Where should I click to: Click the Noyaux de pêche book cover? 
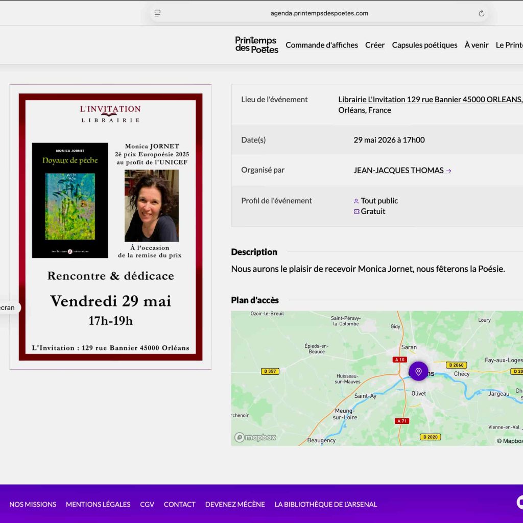pos(70,200)
